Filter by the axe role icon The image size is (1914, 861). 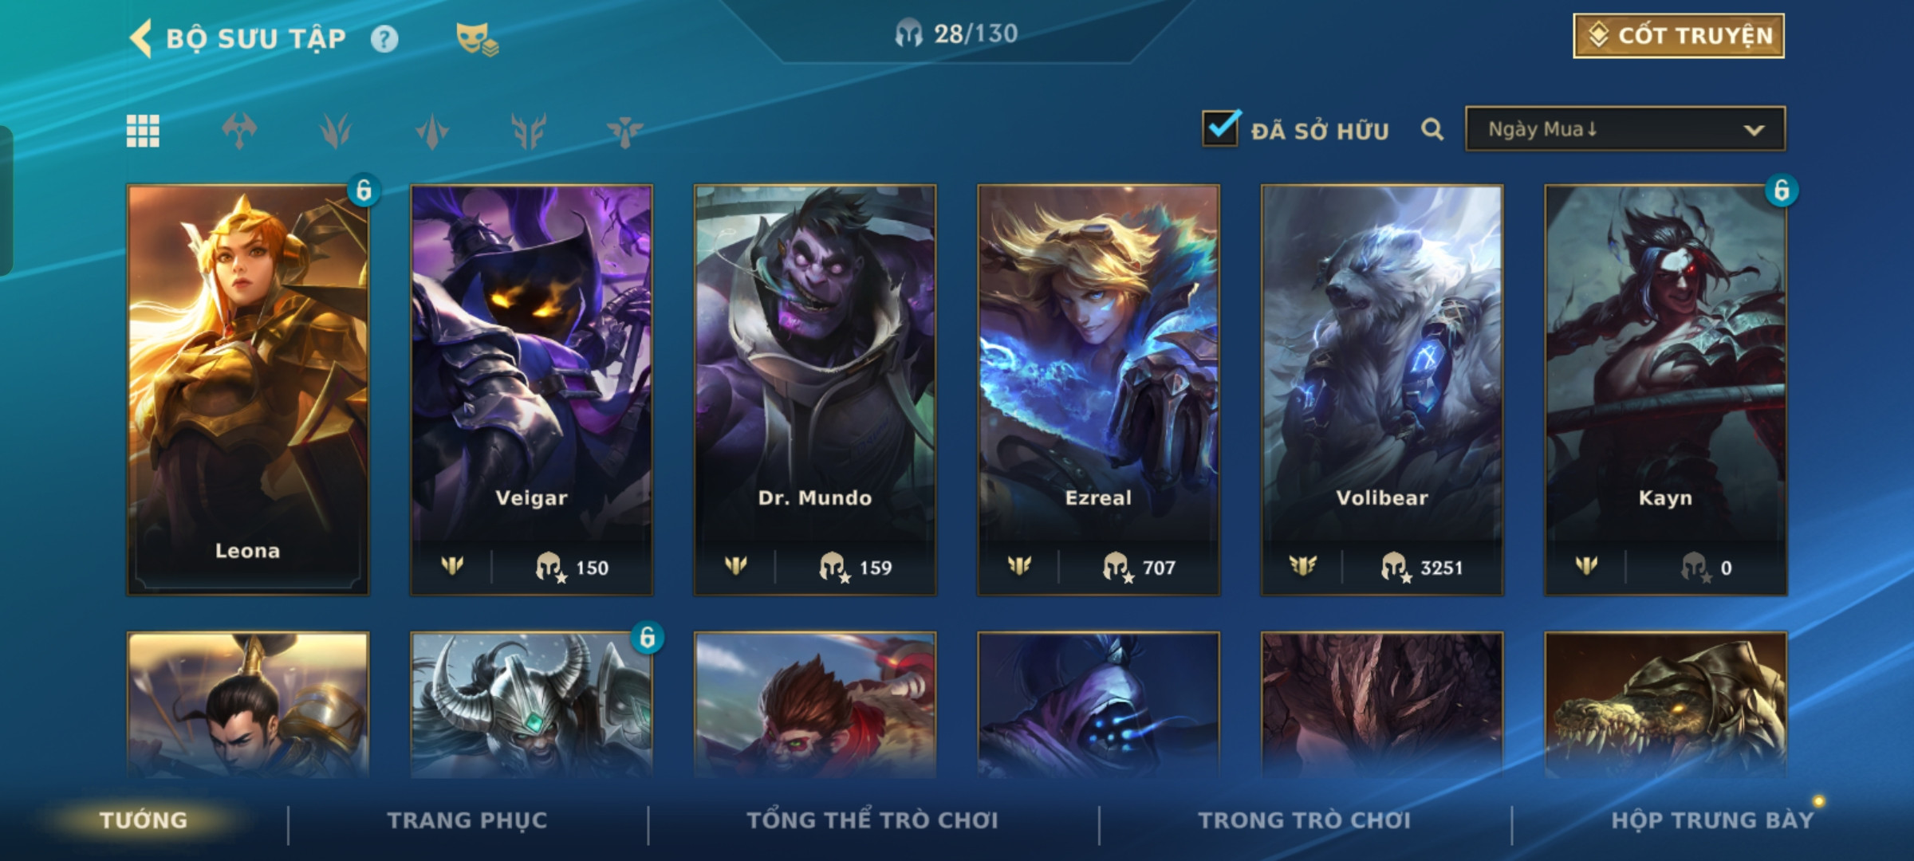tap(239, 131)
